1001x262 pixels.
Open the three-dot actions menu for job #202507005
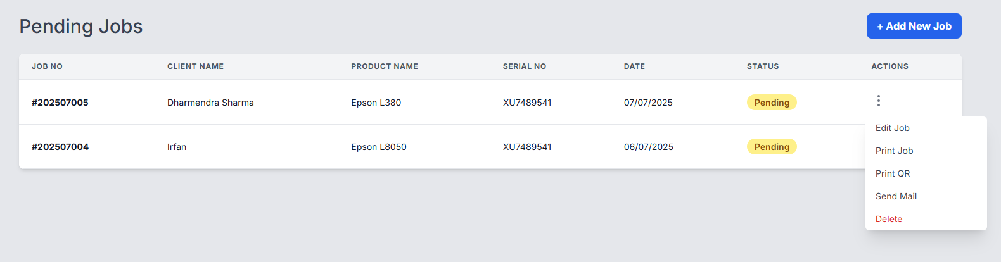[878, 101]
